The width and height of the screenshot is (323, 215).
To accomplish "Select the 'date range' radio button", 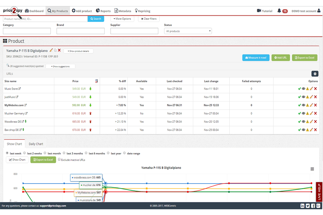I will [x=125, y=153].
